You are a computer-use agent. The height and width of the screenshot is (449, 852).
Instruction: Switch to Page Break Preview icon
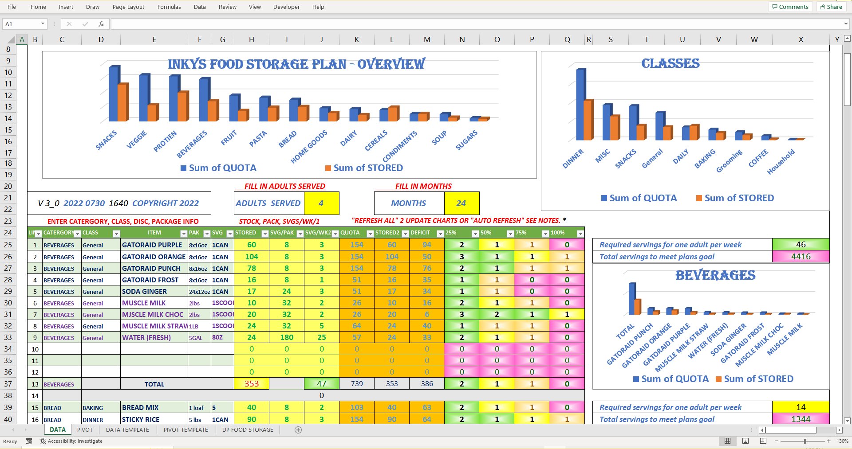coord(763,441)
